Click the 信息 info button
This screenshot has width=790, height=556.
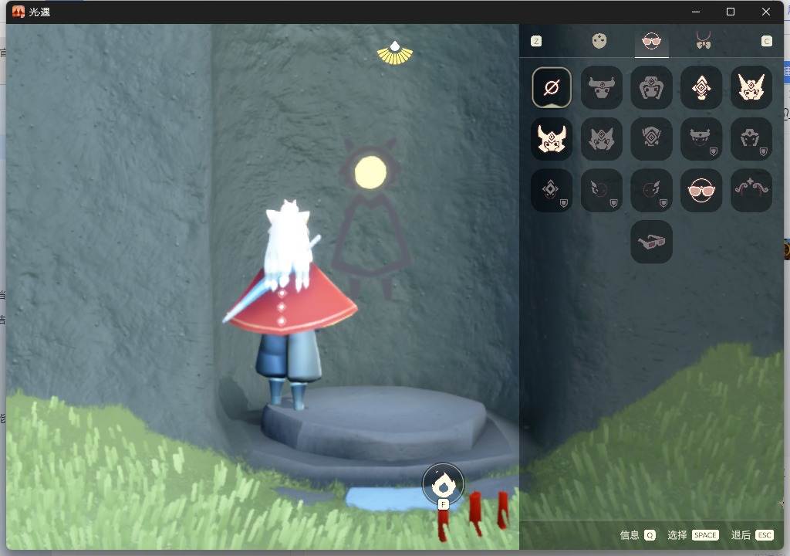(x=637, y=535)
